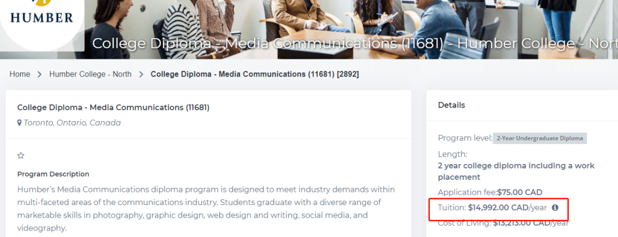Go to the Home breadcrumb

(19, 74)
